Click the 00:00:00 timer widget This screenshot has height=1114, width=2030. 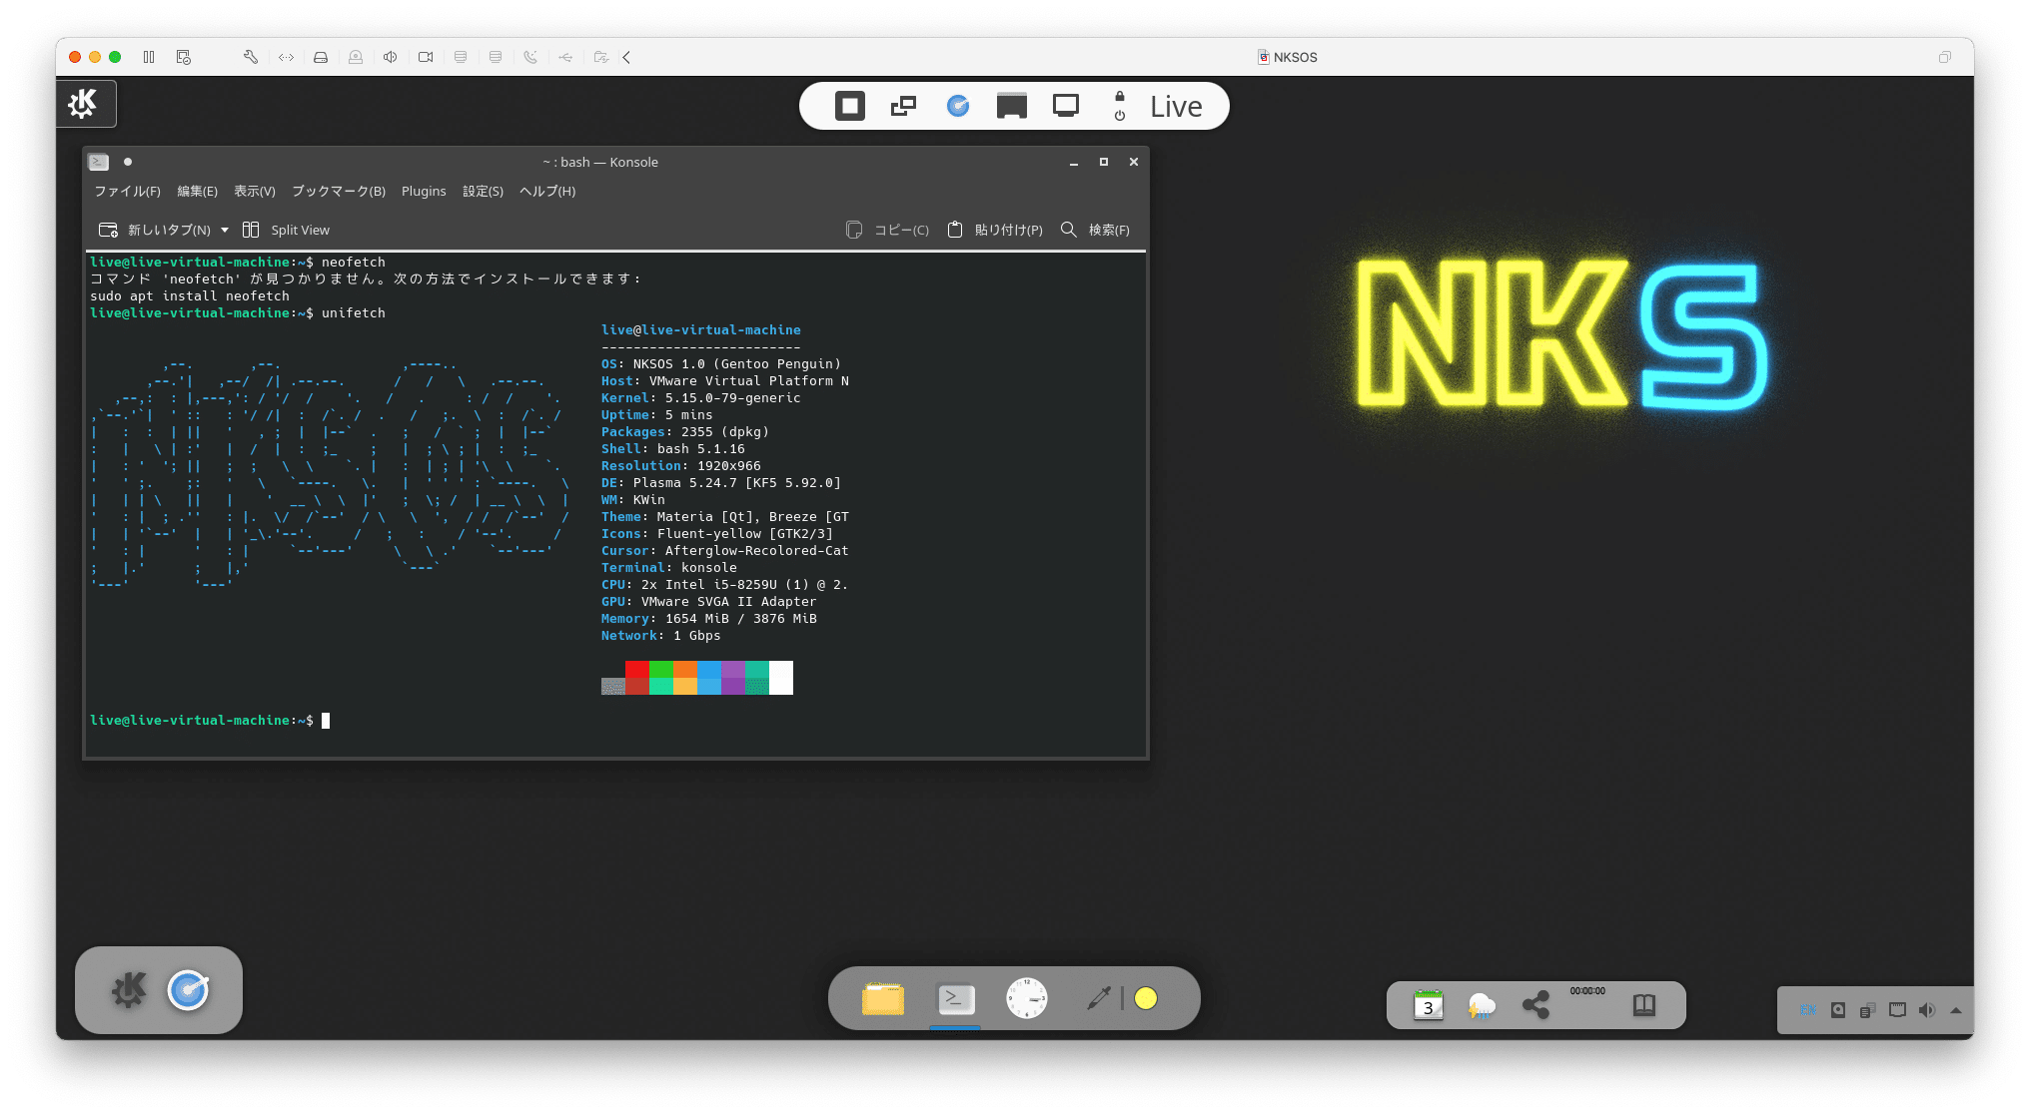(1587, 991)
